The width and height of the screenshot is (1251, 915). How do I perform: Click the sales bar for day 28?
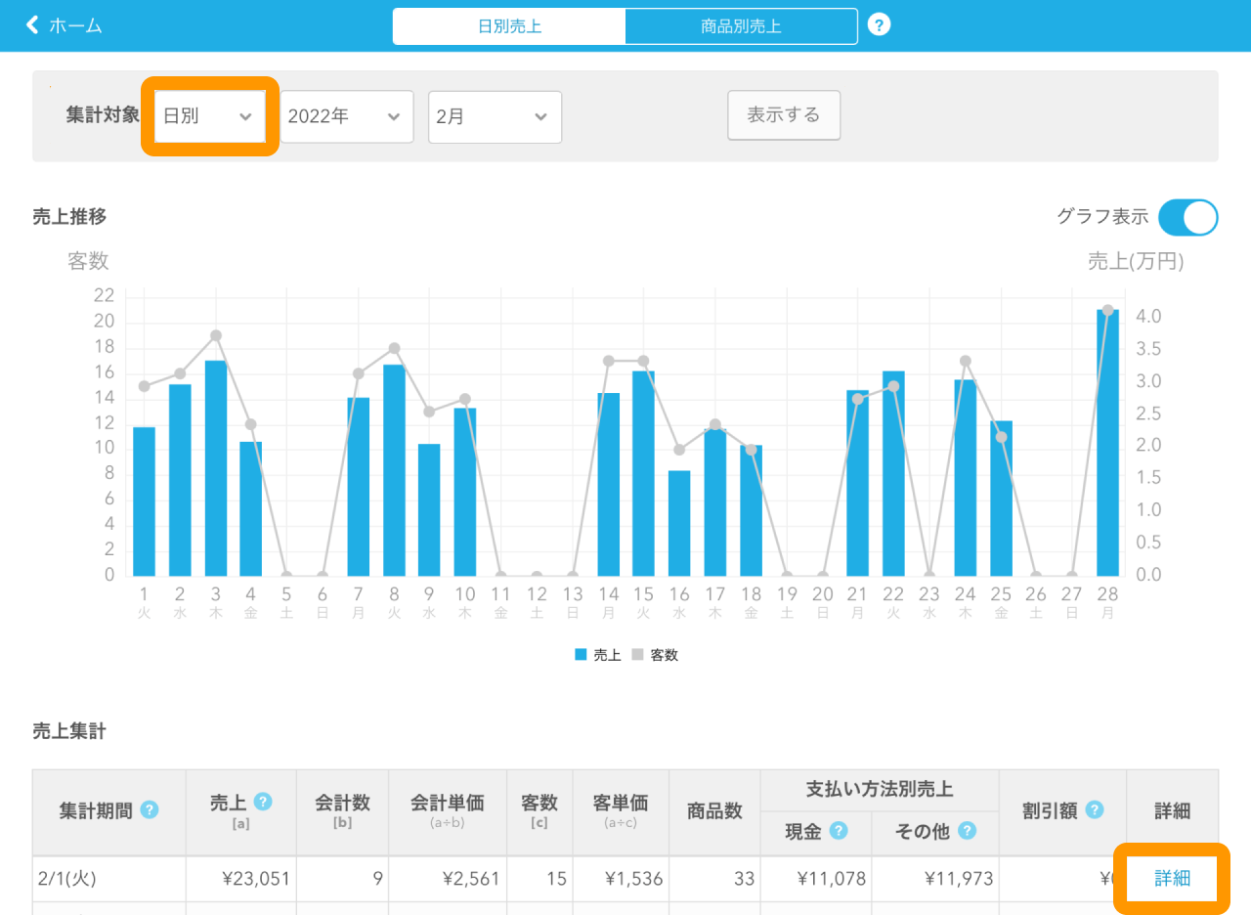click(x=1107, y=443)
